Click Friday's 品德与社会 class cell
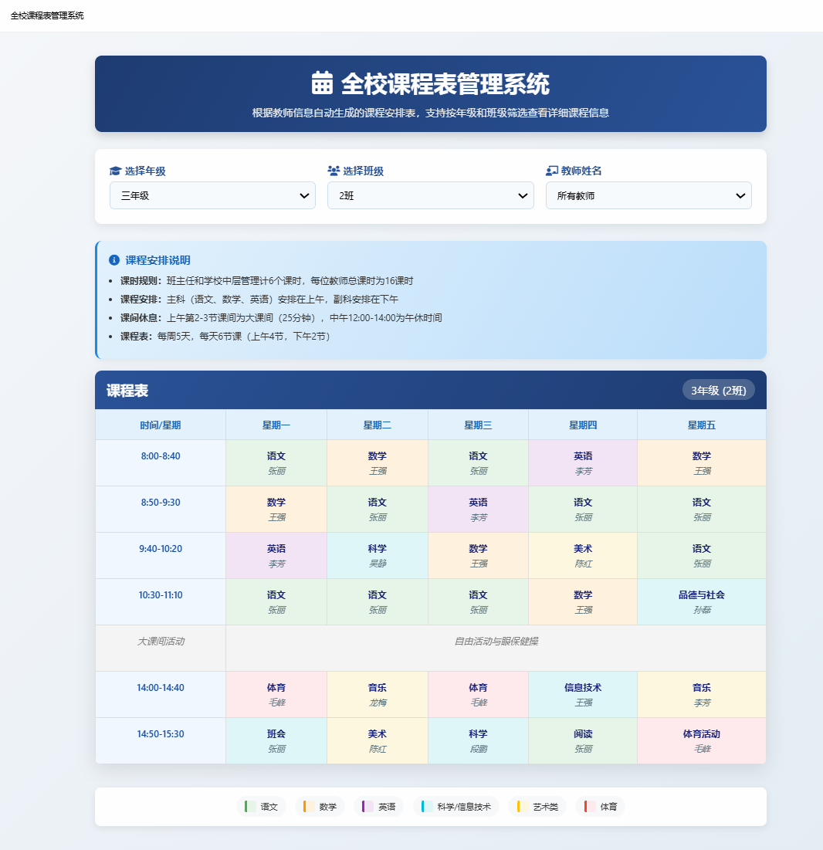 tap(701, 601)
